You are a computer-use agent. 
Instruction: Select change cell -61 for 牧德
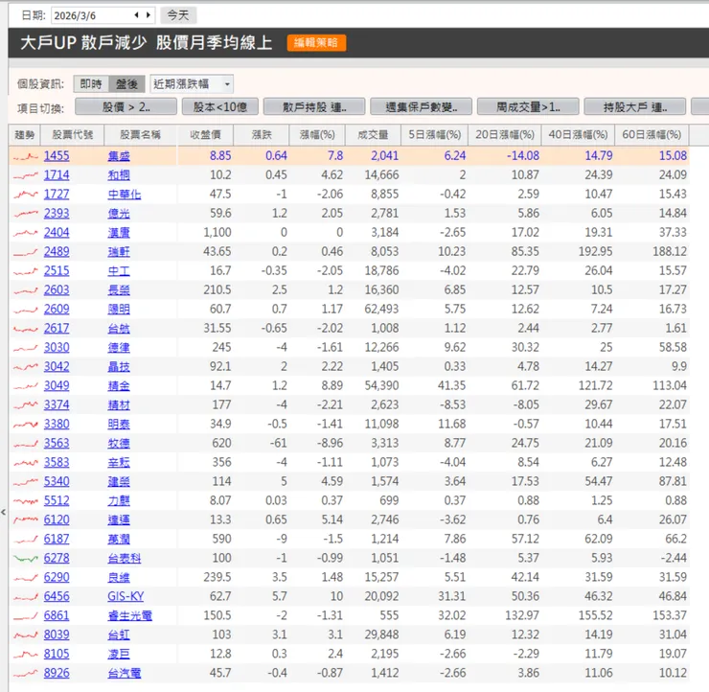(x=278, y=443)
